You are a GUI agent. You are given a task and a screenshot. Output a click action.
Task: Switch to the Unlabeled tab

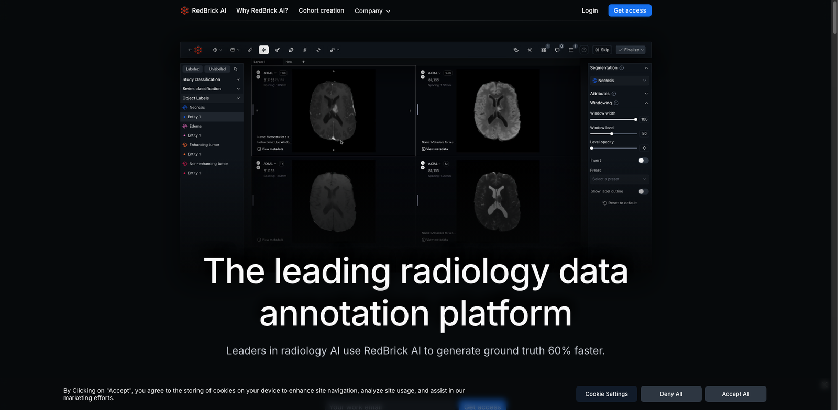(x=217, y=69)
